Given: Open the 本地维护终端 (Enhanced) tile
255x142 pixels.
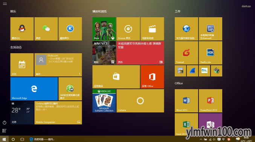Looking at the screenshot, I should (211, 29).
